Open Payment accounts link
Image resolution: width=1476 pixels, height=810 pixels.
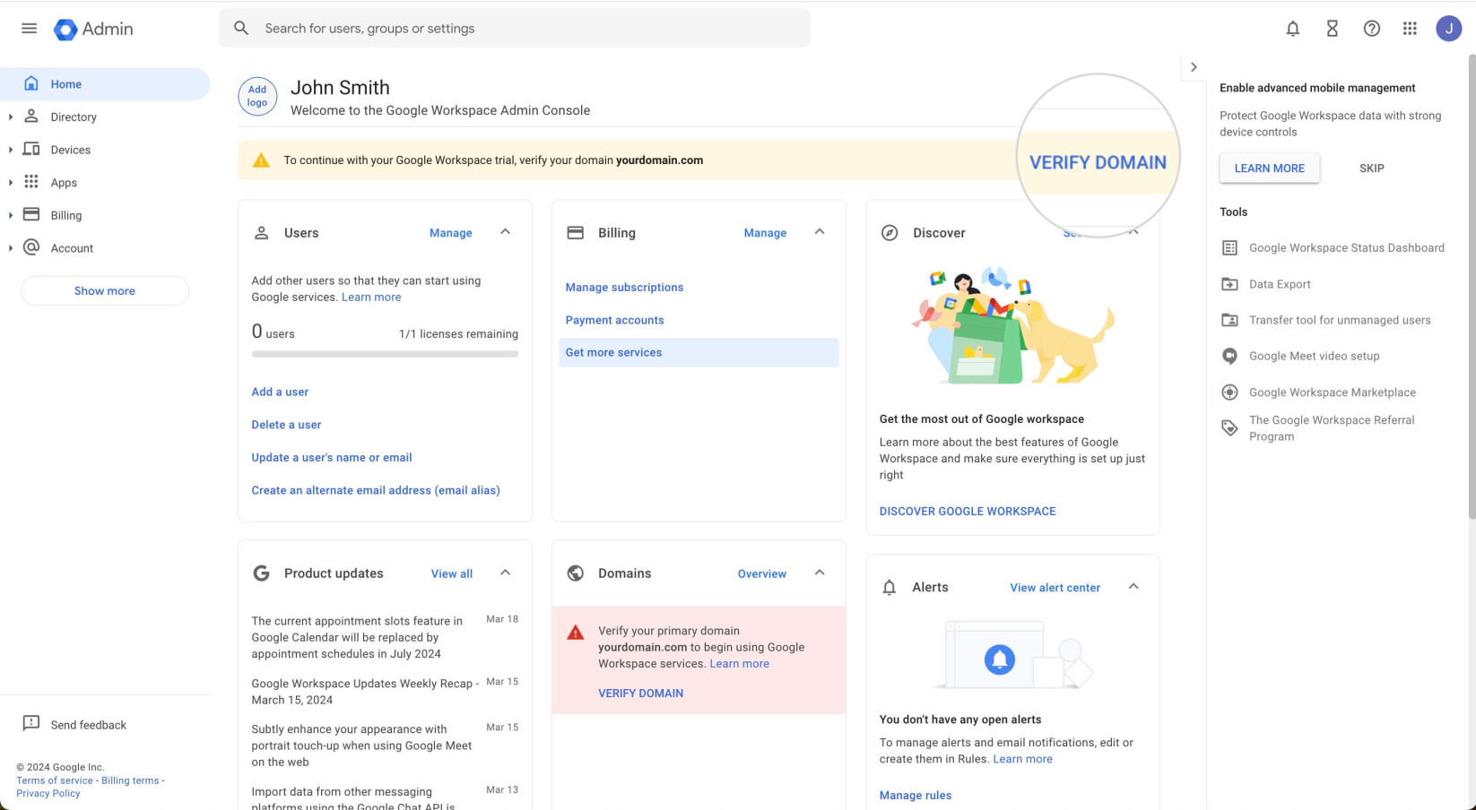click(x=614, y=320)
